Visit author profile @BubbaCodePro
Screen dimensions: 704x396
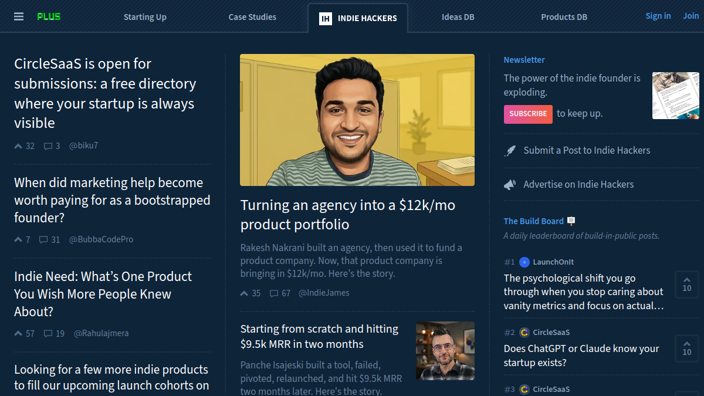(x=101, y=239)
